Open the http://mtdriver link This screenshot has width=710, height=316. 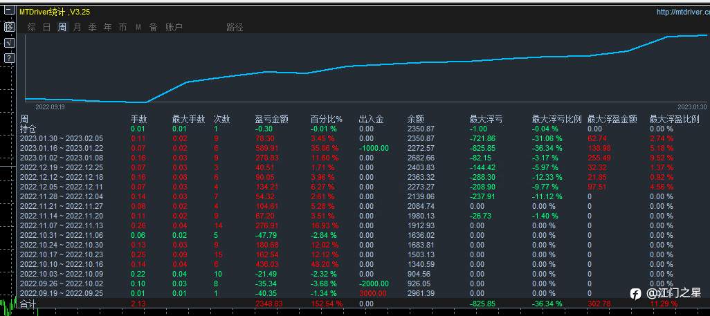coord(683,12)
